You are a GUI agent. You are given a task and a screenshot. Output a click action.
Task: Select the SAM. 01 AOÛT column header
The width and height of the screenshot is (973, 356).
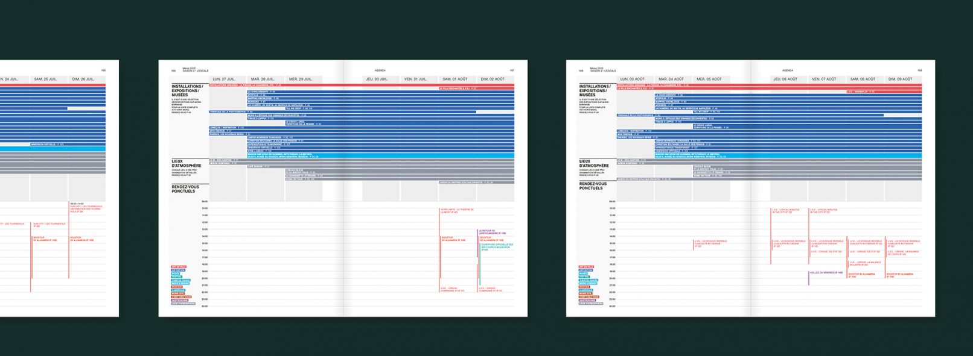point(455,79)
